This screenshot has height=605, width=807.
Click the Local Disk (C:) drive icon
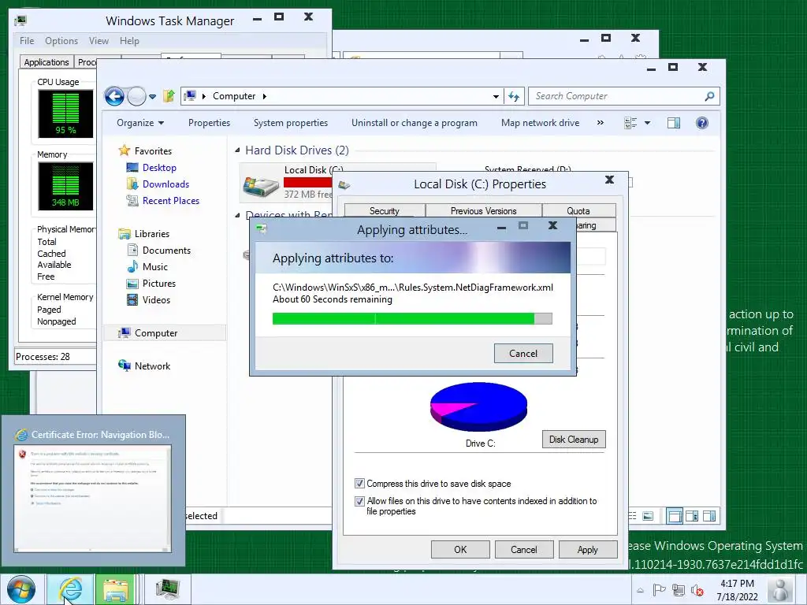tap(261, 187)
